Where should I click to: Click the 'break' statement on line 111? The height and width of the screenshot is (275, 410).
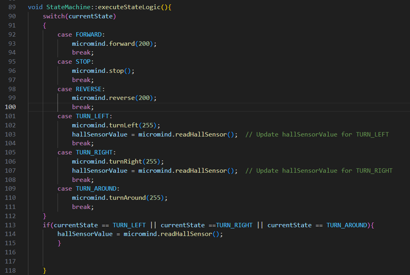click(x=81, y=207)
